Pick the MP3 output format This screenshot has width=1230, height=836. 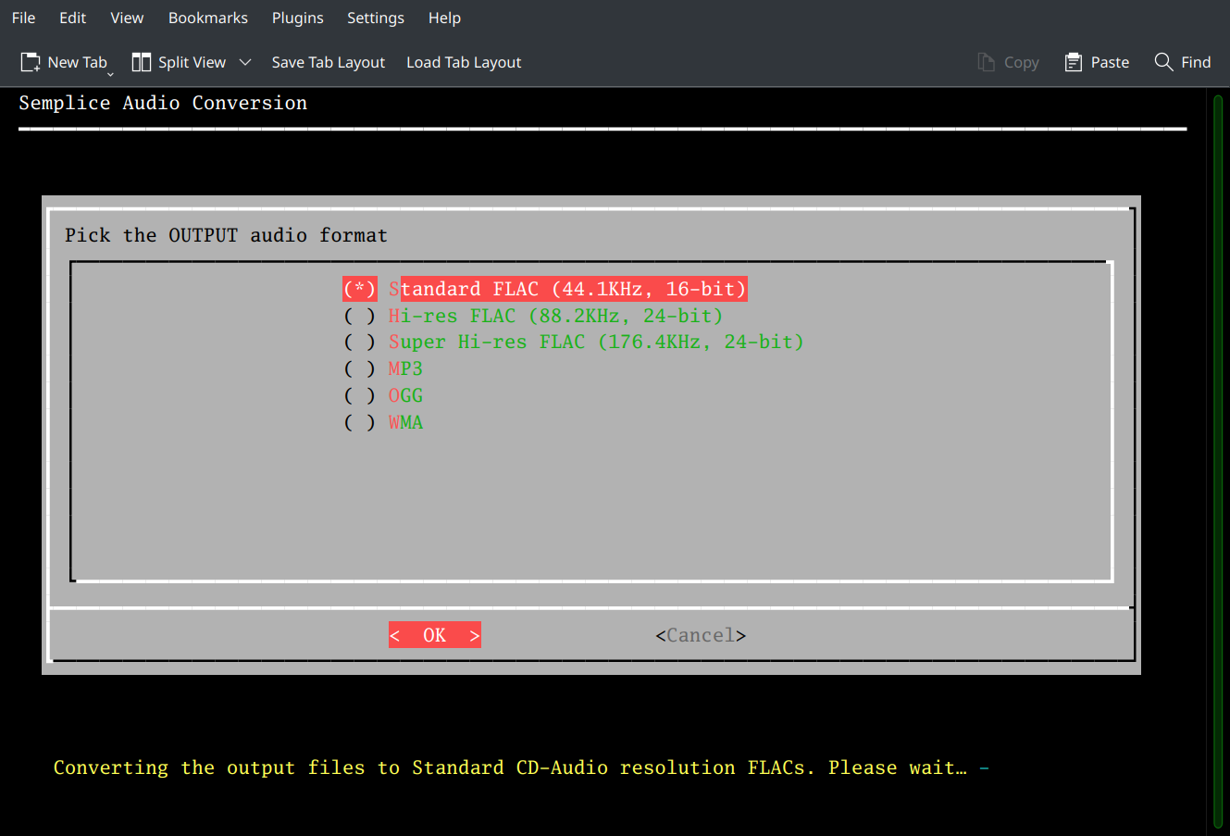coord(359,369)
